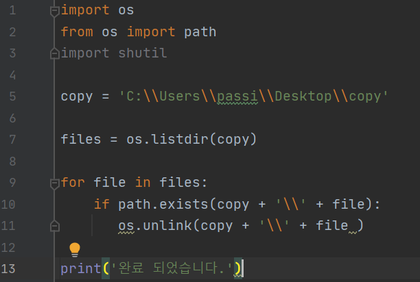Click 'listdir' in the files assignment

tap(180, 139)
